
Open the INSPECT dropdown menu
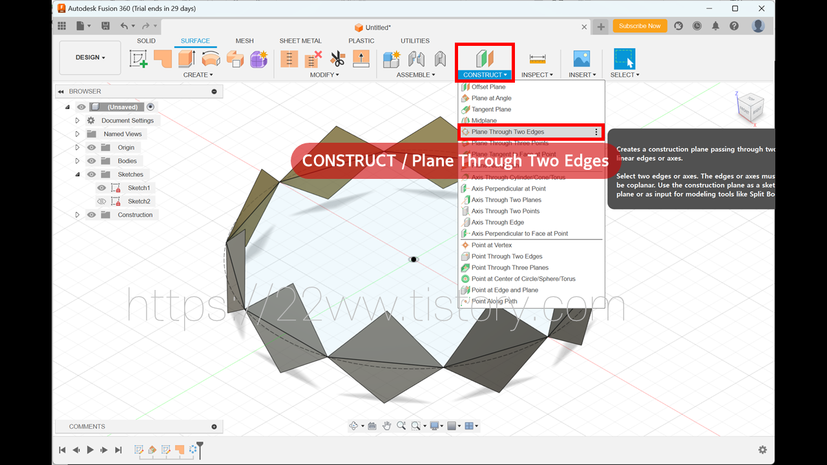pos(538,75)
